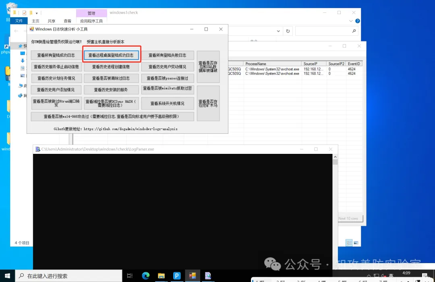435x282 pixels.
Task: Click the search magnifier icon in Explorer
Action: tap(354, 31)
